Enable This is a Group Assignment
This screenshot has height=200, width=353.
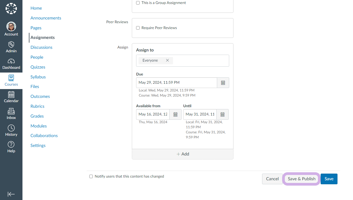(138, 3)
